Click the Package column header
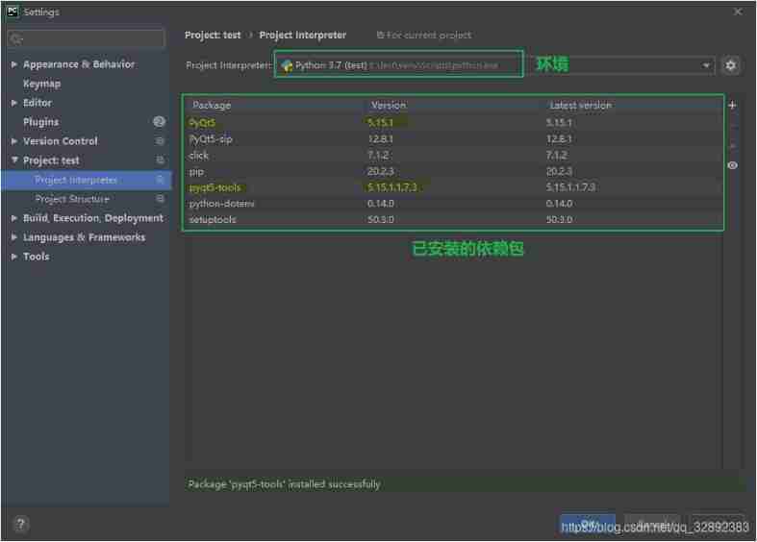 point(212,105)
